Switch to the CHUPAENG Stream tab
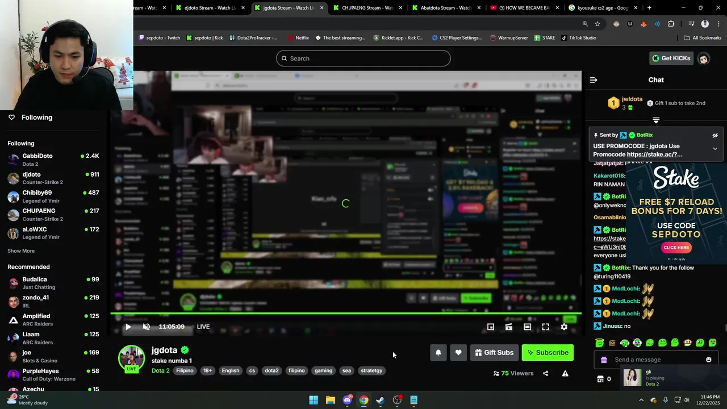 pyautogui.click(x=367, y=8)
